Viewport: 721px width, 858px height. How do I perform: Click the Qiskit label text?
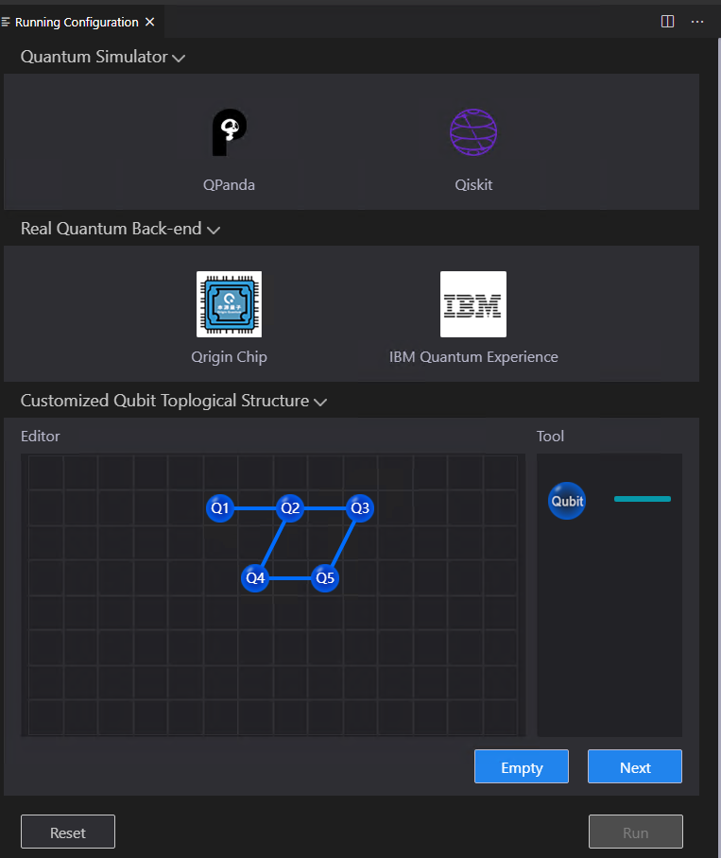[473, 185]
